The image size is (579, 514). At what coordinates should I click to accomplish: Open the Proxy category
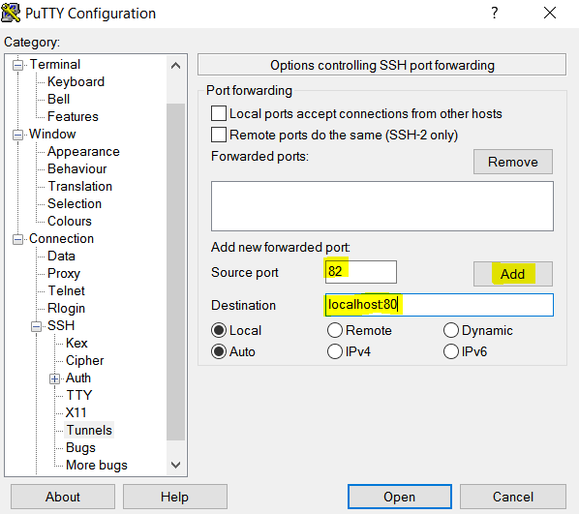[x=64, y=273]
